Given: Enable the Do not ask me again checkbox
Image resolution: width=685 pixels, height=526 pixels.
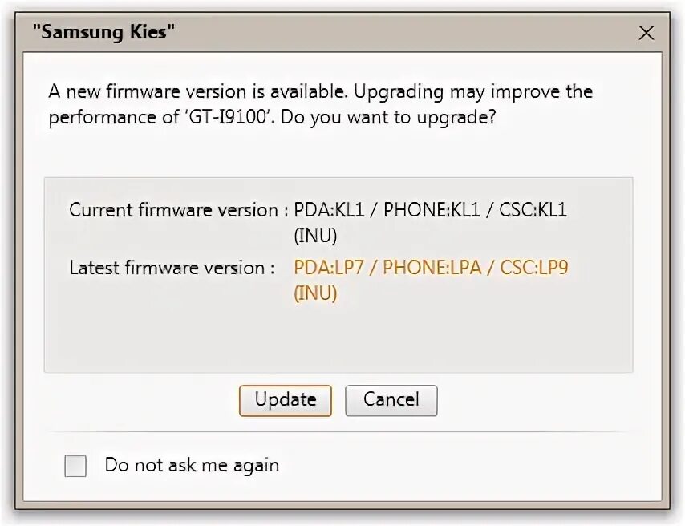Looking at the screenshot, I should pos(75,466).
